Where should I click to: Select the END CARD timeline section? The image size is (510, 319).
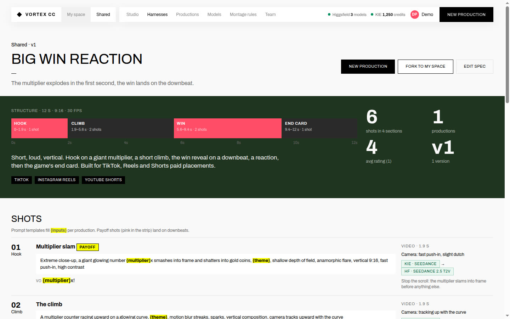(x=320, y=128)
